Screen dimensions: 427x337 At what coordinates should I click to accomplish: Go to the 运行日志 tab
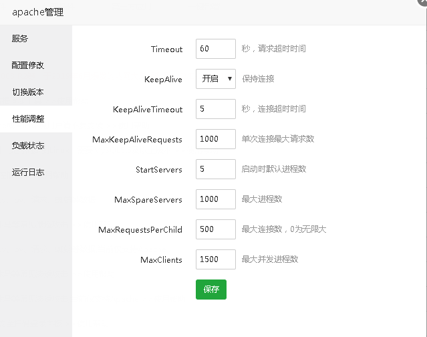click(x=36, y=173)
